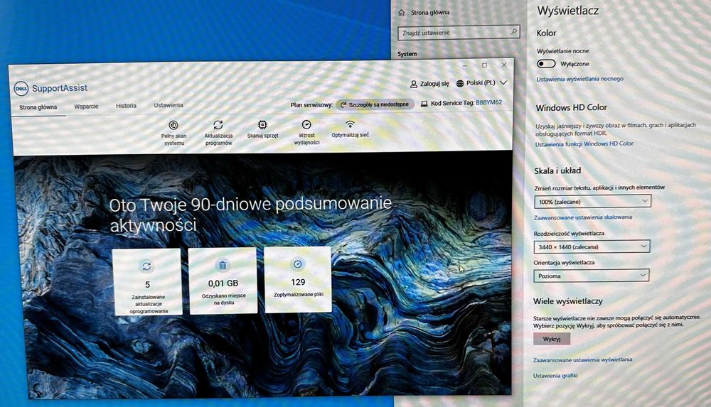Expand the Polski (PL) language chevron
The width and height of the screenshot is (711, 407).
[x=503, y=83]
